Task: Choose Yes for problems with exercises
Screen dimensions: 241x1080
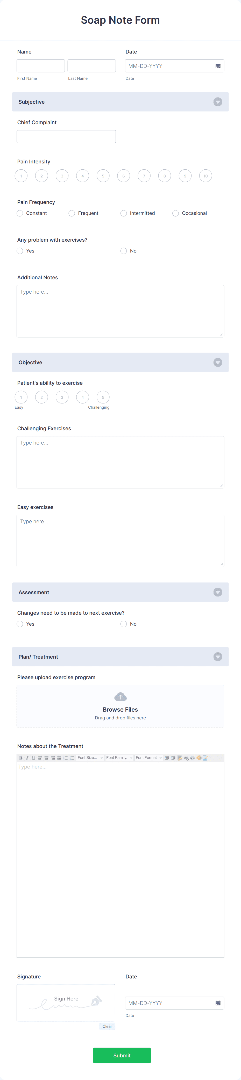Action: point(20,251)
